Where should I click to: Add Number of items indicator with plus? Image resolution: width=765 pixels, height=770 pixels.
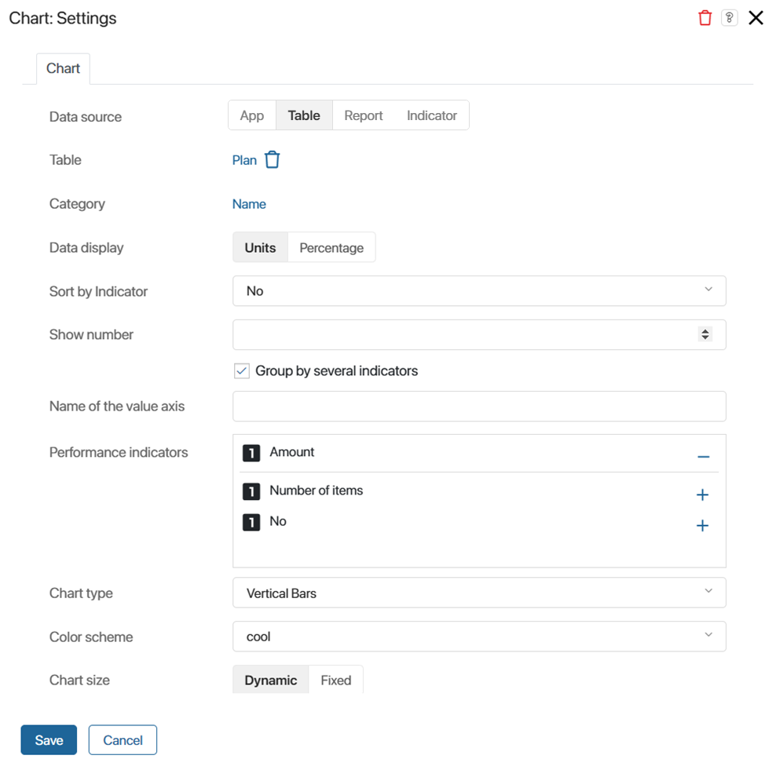click(703, 494)
